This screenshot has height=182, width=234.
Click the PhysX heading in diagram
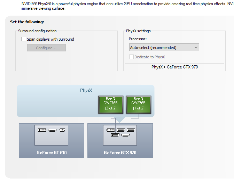click(86, 90)
